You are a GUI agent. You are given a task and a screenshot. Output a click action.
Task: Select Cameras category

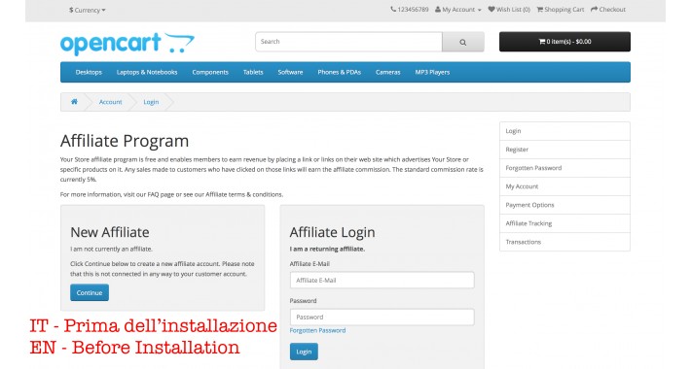tap(387, 72)
